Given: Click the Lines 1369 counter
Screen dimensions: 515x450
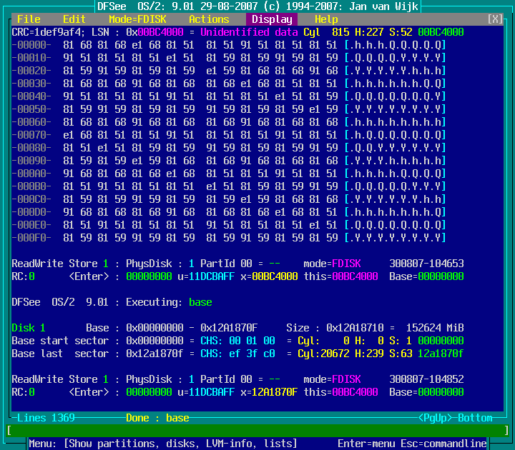Looking at the screenshot, I should (x=46, y=418).
